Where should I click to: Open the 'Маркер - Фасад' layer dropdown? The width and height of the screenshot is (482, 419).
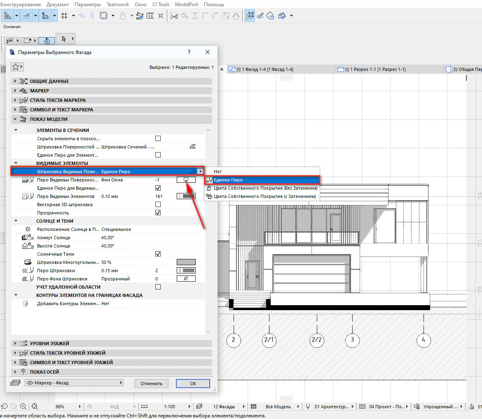point(74,383)
